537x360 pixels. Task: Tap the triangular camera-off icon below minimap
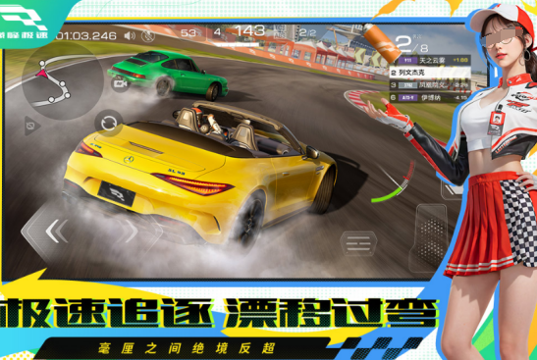[x=31, y=127]
